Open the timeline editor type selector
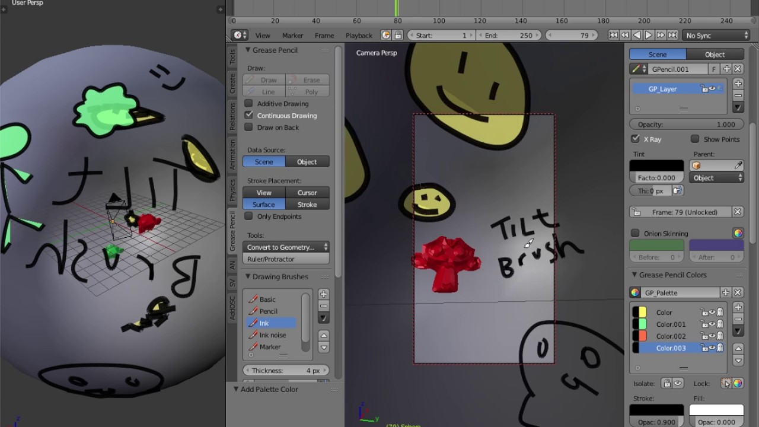Viewport: 759px width, 427px height. tap(240, 35)
